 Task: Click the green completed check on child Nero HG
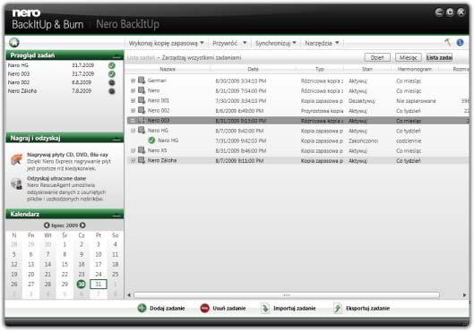tap(151, 140)
